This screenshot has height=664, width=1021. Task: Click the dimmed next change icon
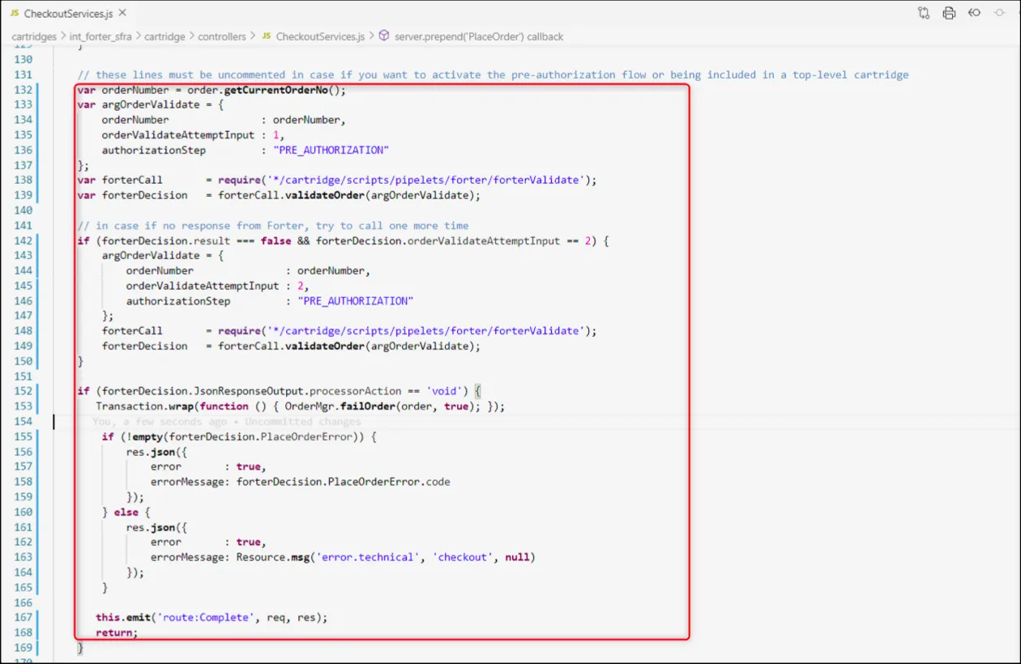[1001, 13]
